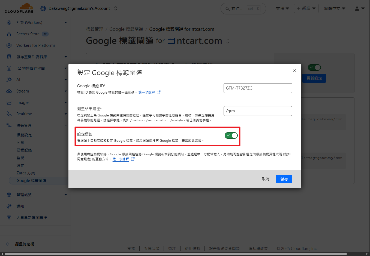Expand the 計算 (Workers) section arrow
Viewport: 370px width, 256px height.
66,23
